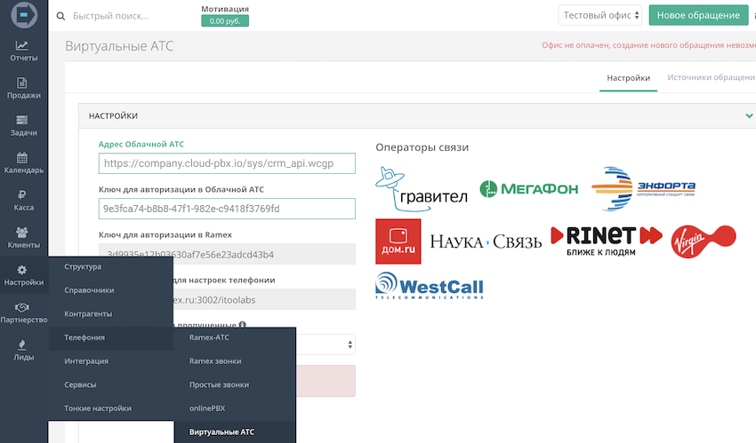Image resolution: width=756 pixels, height=443 pixels.
Task: Open the Тестовый офис dropdown
Action: 600,15
